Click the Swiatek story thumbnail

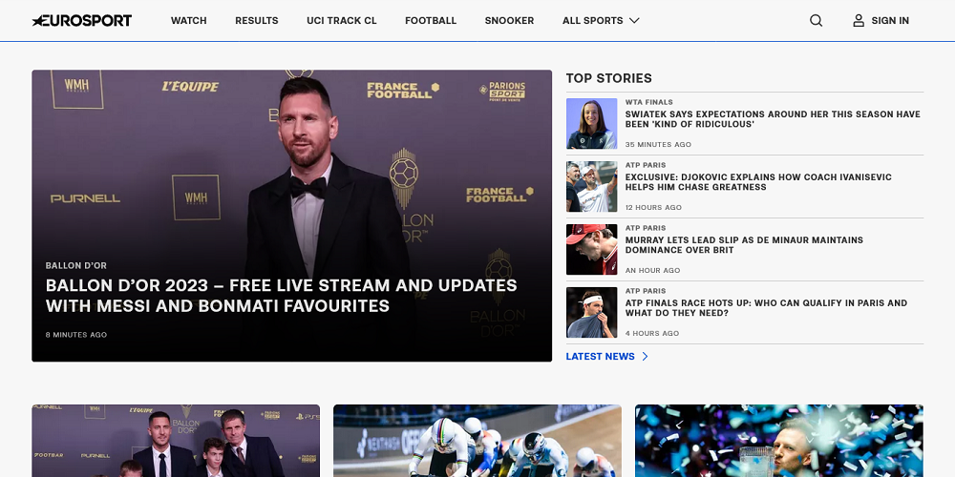(x=591, y=123)
